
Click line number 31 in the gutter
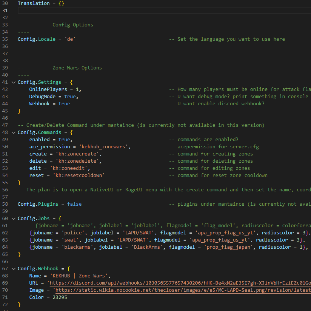[5, 10]
